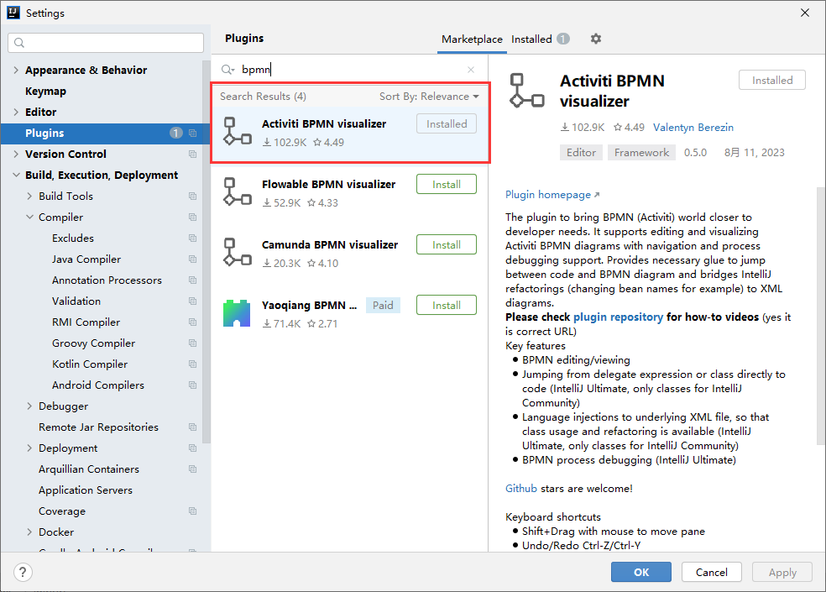826x592 pixels.
Task: Click the project-level icon beside Kotlin Compiler
Action: (x=193, y=364)
